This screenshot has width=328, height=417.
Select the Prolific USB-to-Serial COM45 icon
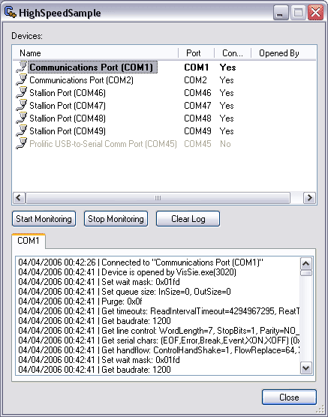pyautogui.click(x=21, y=143)
